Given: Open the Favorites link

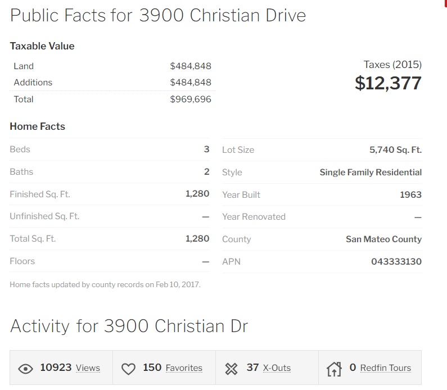Looking at the screenshot, I should click(x=184, y=368).
